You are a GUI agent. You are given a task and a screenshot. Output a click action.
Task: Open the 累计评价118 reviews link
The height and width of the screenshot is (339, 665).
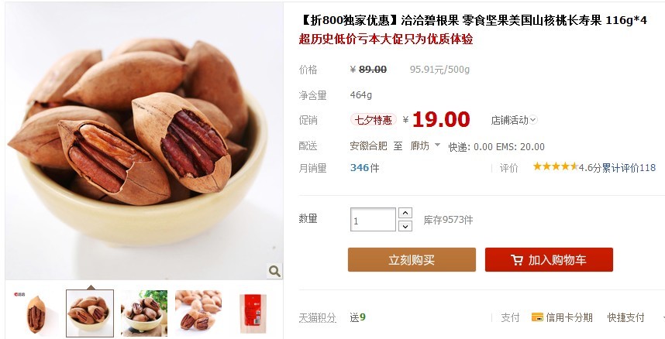click(629, 168)
